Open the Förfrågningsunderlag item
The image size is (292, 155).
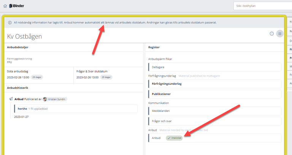215,84
